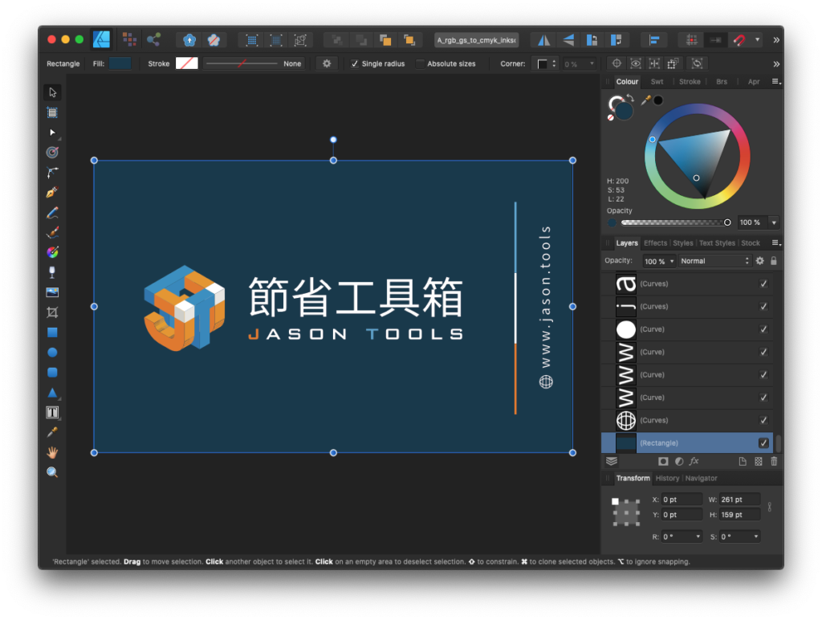Switch to the Text Styles tab

(x=717, y=243)
